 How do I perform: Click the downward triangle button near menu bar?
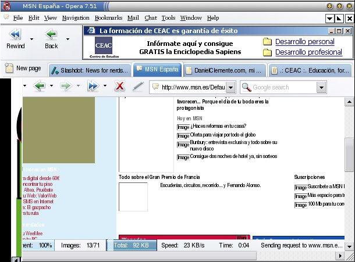coord(329,19)
